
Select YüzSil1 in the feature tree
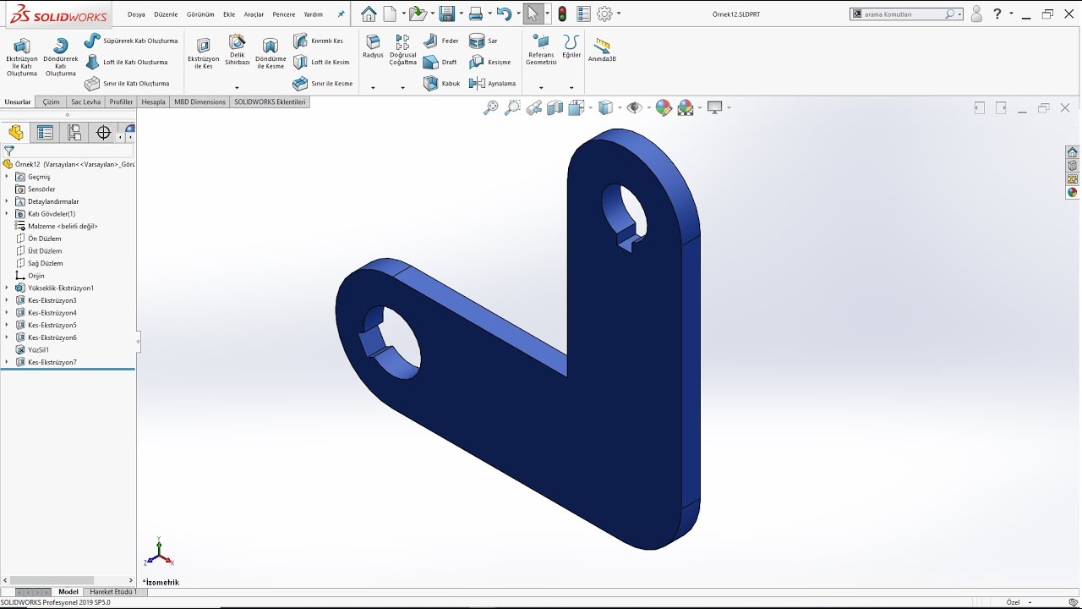pyautogui.click(x=32, y=349)
